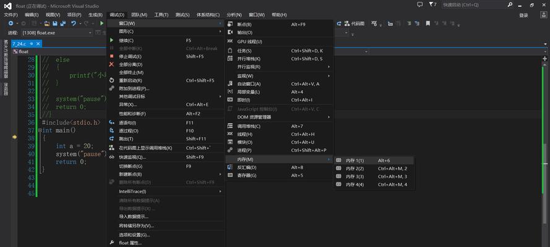
Task: Expand the IntelliTrace(I) submenu
Action: (x=165, y=191)
